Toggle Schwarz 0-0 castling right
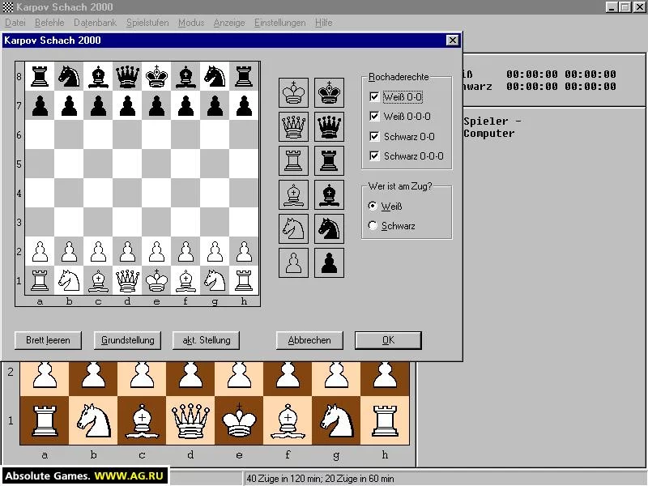 pos(402,136)
